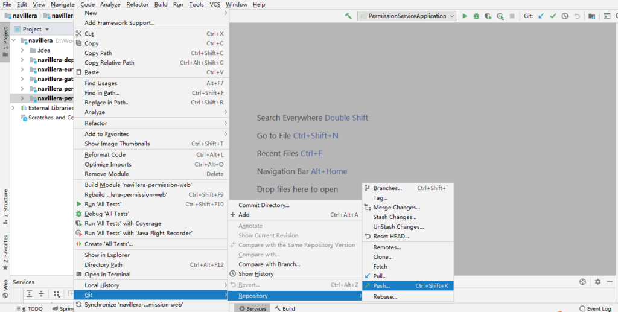Click Reformat Code in the context menu
This screenshot has height=312, width=618.
105,154
